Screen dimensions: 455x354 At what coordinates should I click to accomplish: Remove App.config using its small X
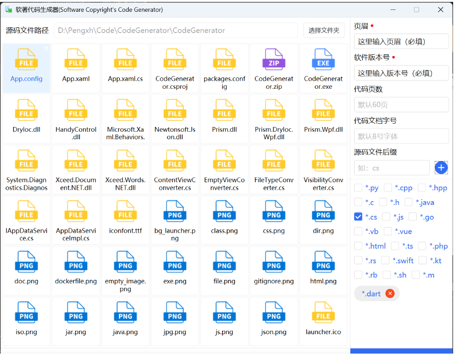(x=46, y=49)
